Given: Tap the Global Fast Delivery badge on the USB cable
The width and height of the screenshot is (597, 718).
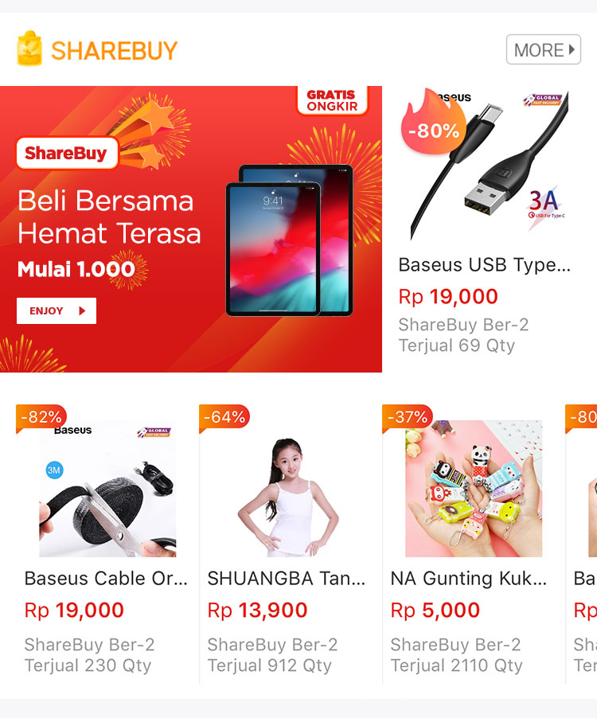Looking at the screenshot, I should [x=543, y=100].
